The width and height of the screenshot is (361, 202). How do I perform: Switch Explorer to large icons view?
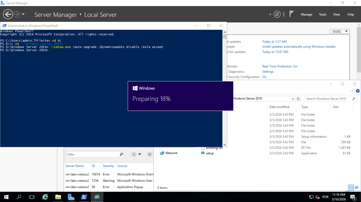click(x=357, y=188)
